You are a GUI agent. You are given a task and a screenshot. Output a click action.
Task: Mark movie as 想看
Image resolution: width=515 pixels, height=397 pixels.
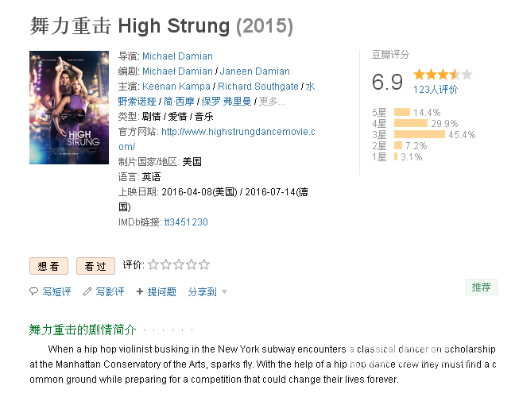point(48,266)
